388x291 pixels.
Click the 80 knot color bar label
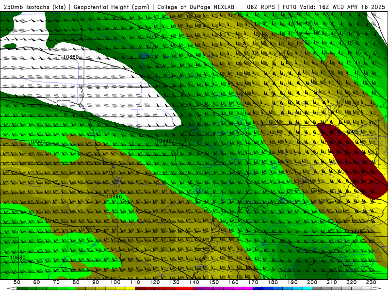pyautogui.click(x=76, y=282)
